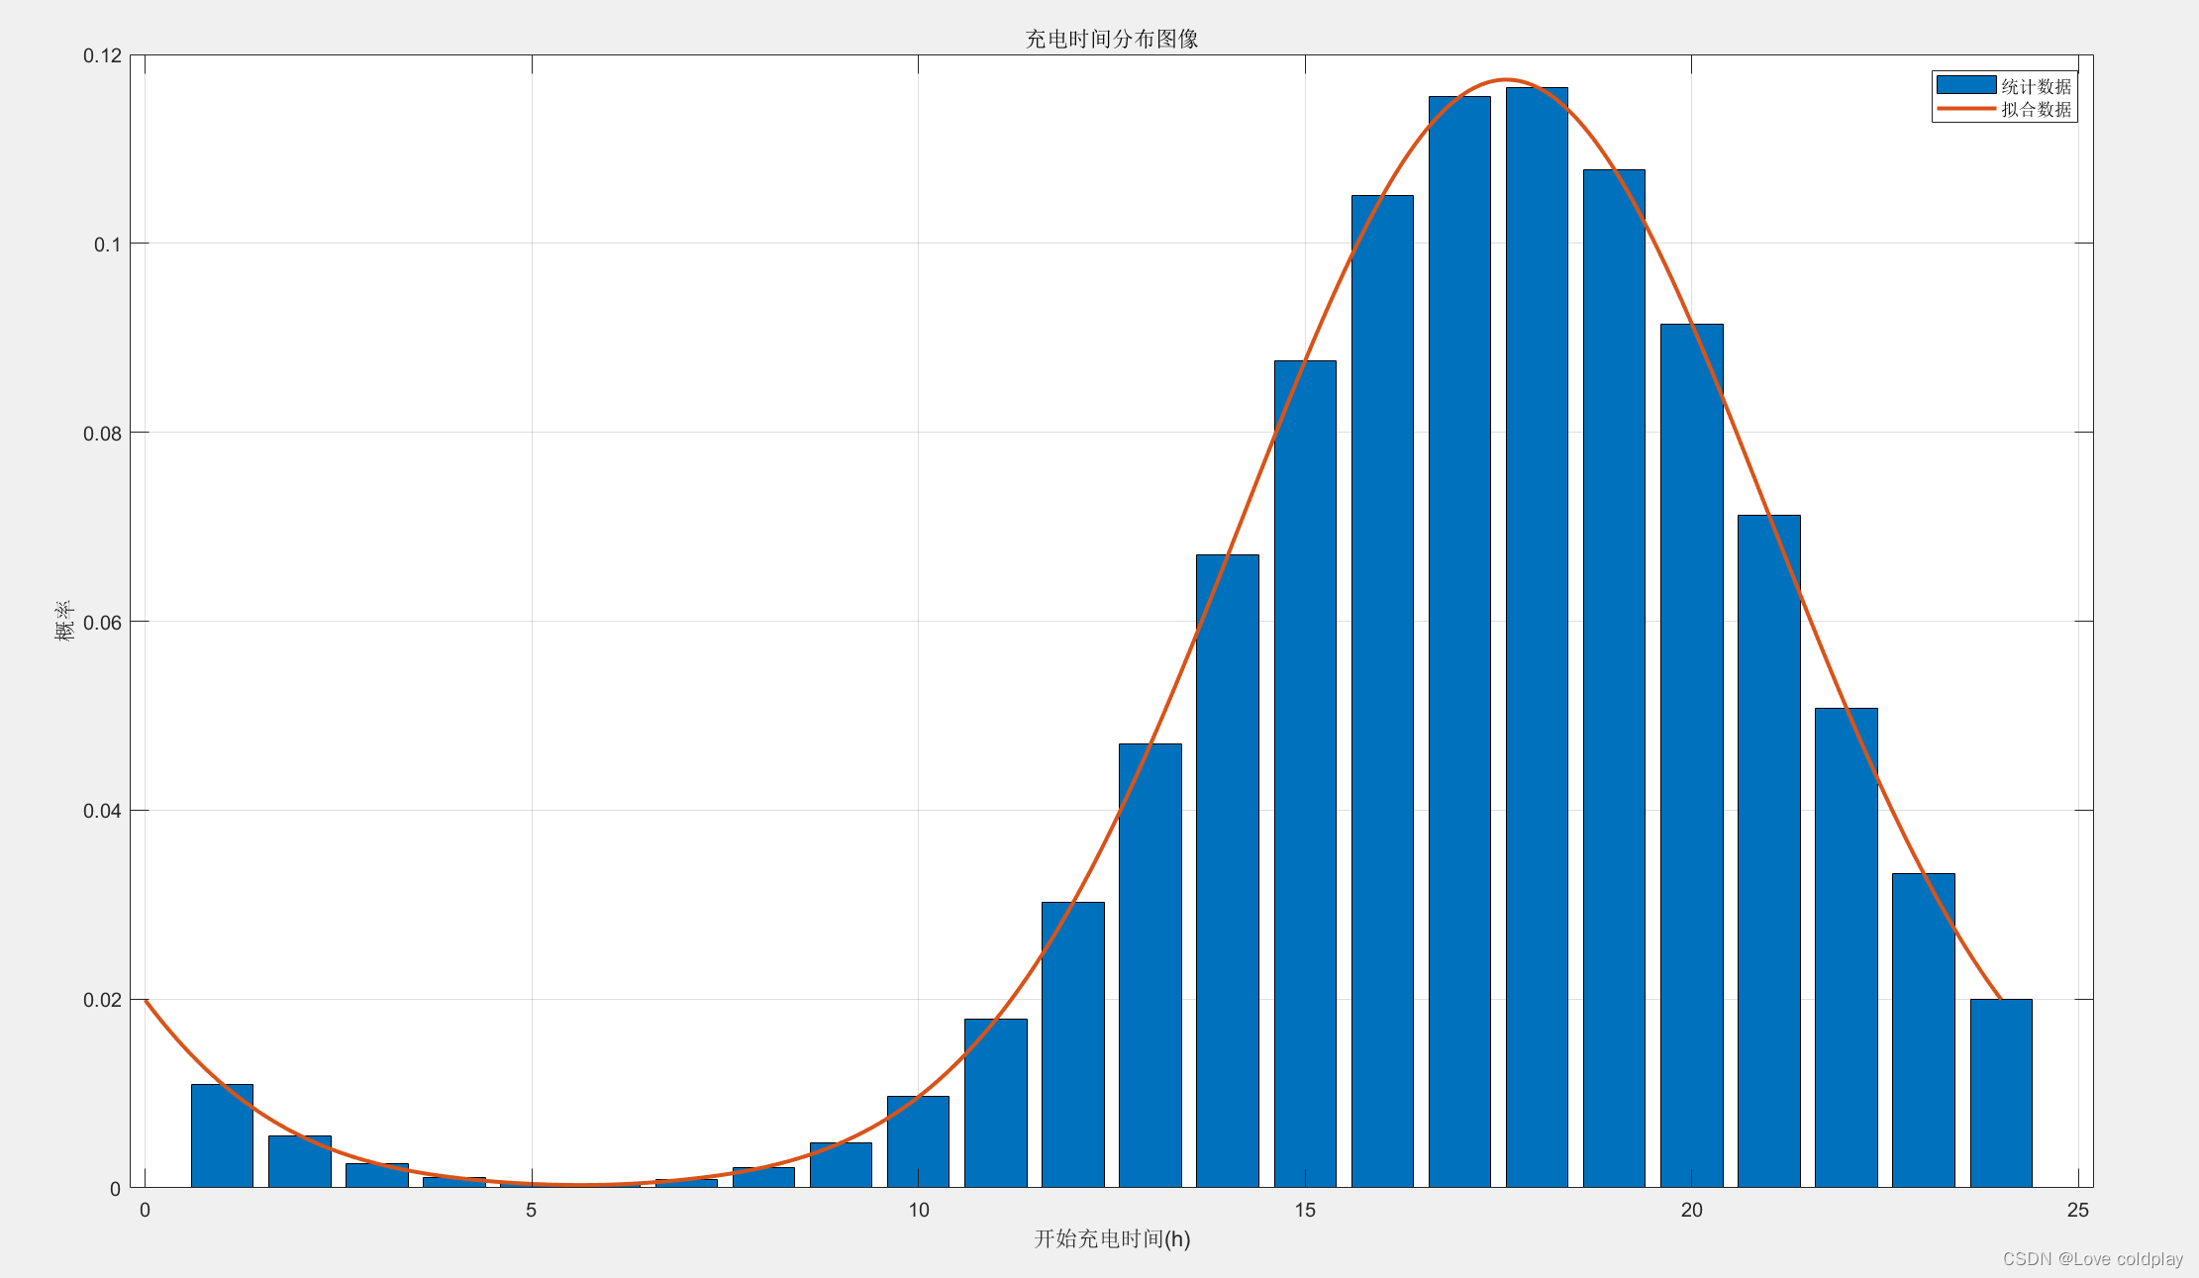The height and width of the screenshot is (1278, 2199).
Task: Click the y-axis label 概率
Action: coord(64,621)
